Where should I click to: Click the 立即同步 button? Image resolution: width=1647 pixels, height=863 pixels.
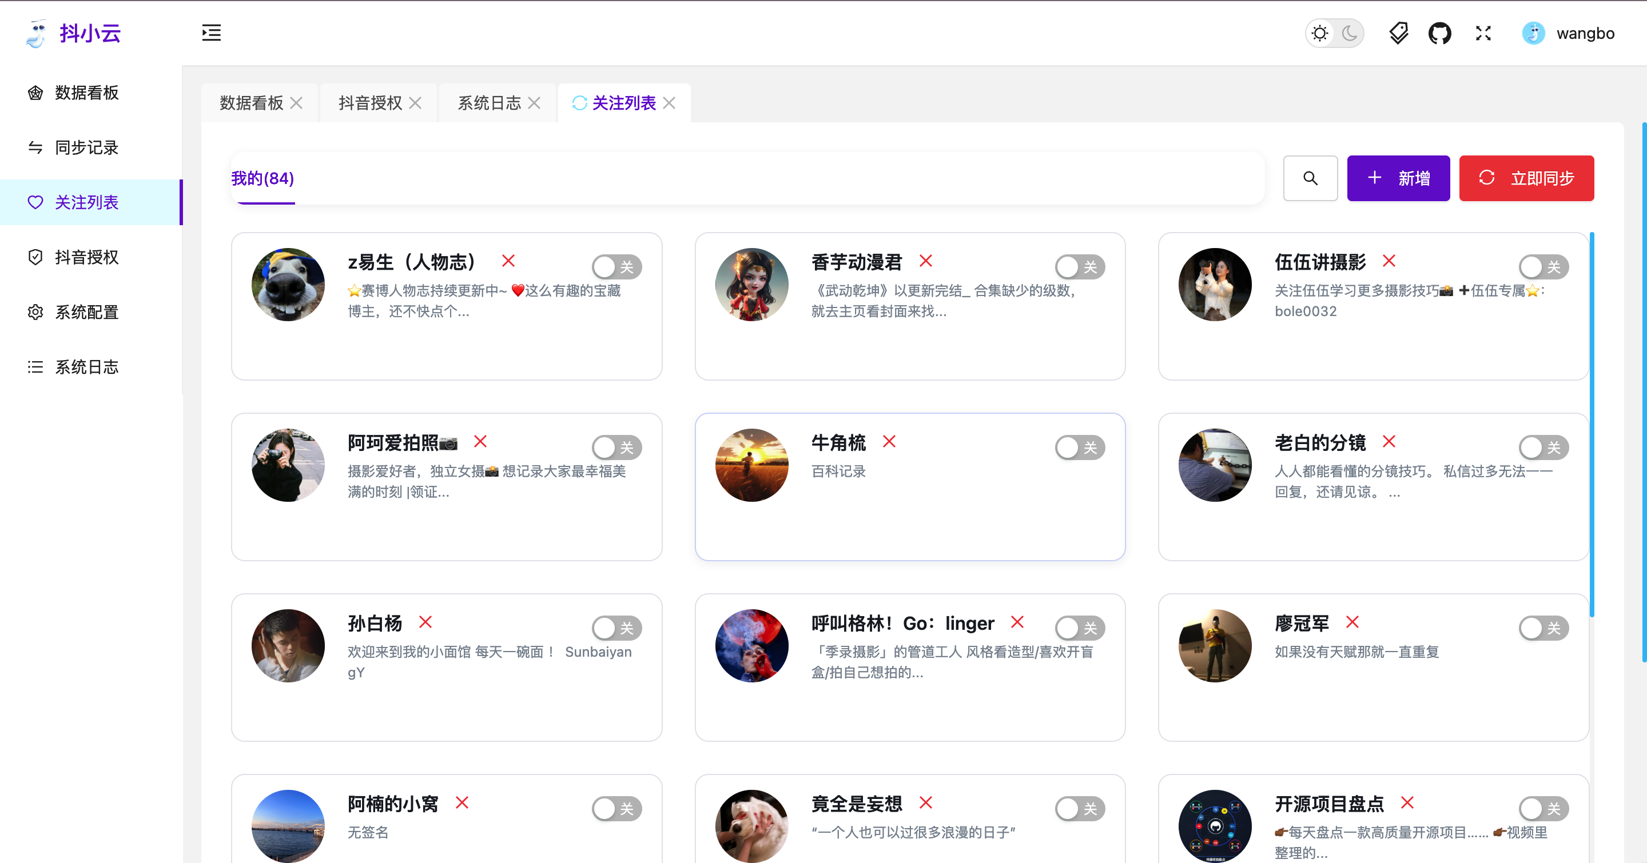(1526, 178)
